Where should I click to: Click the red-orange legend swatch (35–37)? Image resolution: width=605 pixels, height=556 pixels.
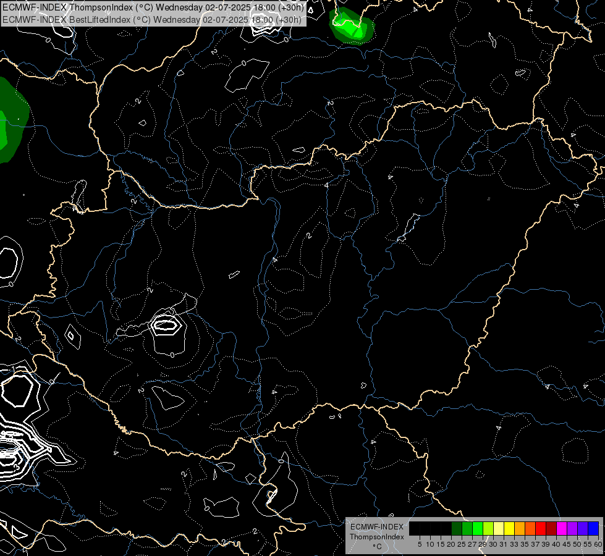530,528
